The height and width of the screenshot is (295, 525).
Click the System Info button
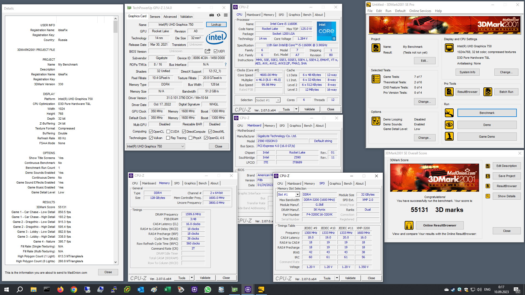(467, 72)
